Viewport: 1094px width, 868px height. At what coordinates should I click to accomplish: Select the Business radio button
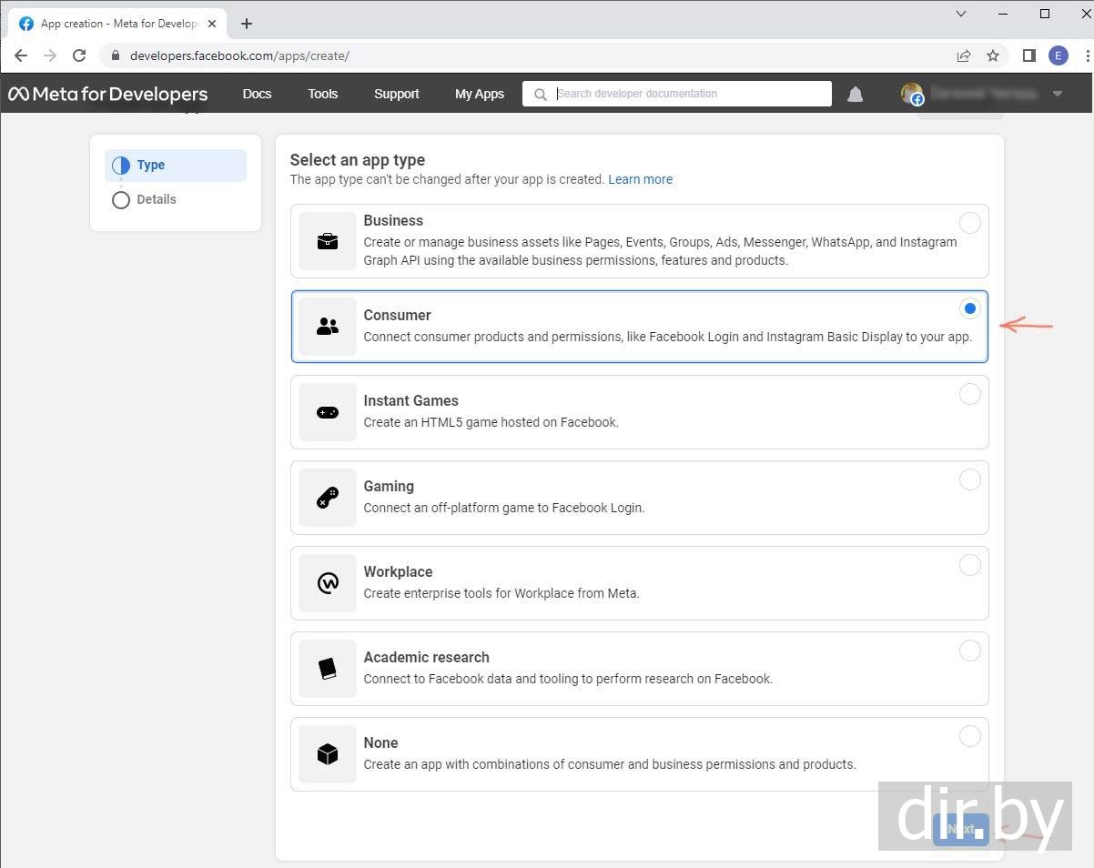point(970,223)
